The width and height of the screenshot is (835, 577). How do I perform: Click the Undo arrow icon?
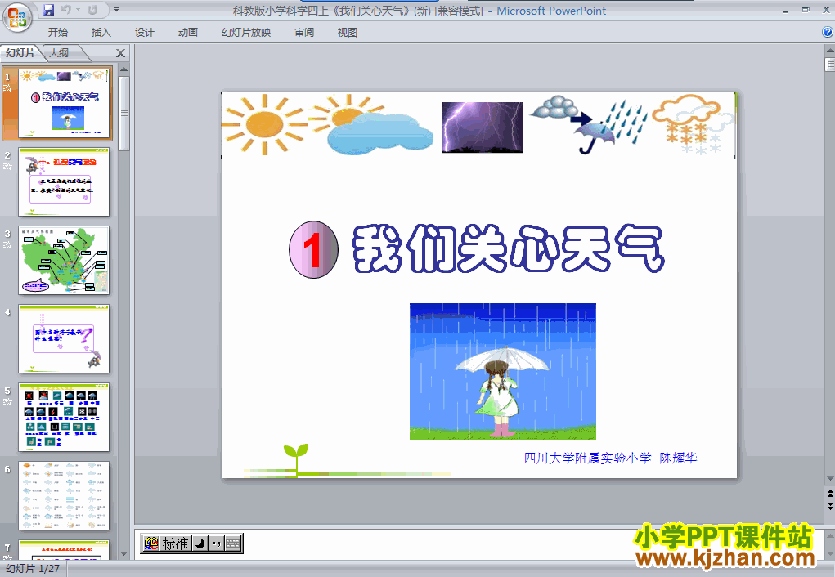click(x=66, y=10)
